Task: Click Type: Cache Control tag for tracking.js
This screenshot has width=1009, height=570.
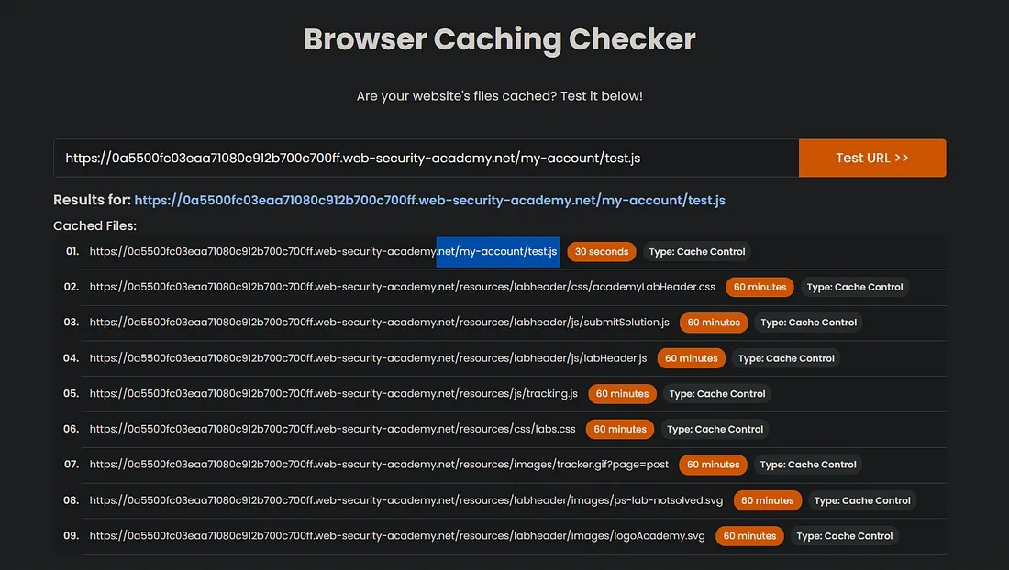Action: [717, 393]
